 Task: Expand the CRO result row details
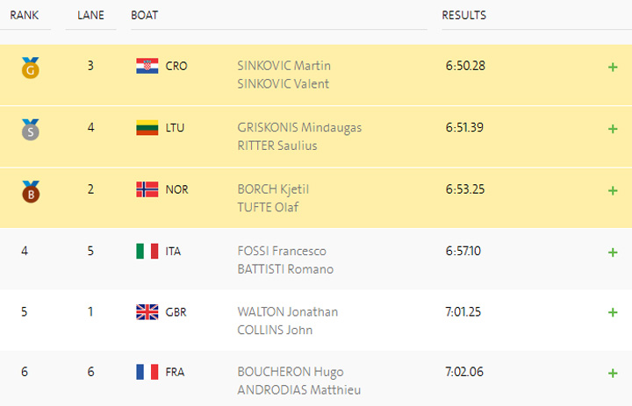click(x=613, y=67)
